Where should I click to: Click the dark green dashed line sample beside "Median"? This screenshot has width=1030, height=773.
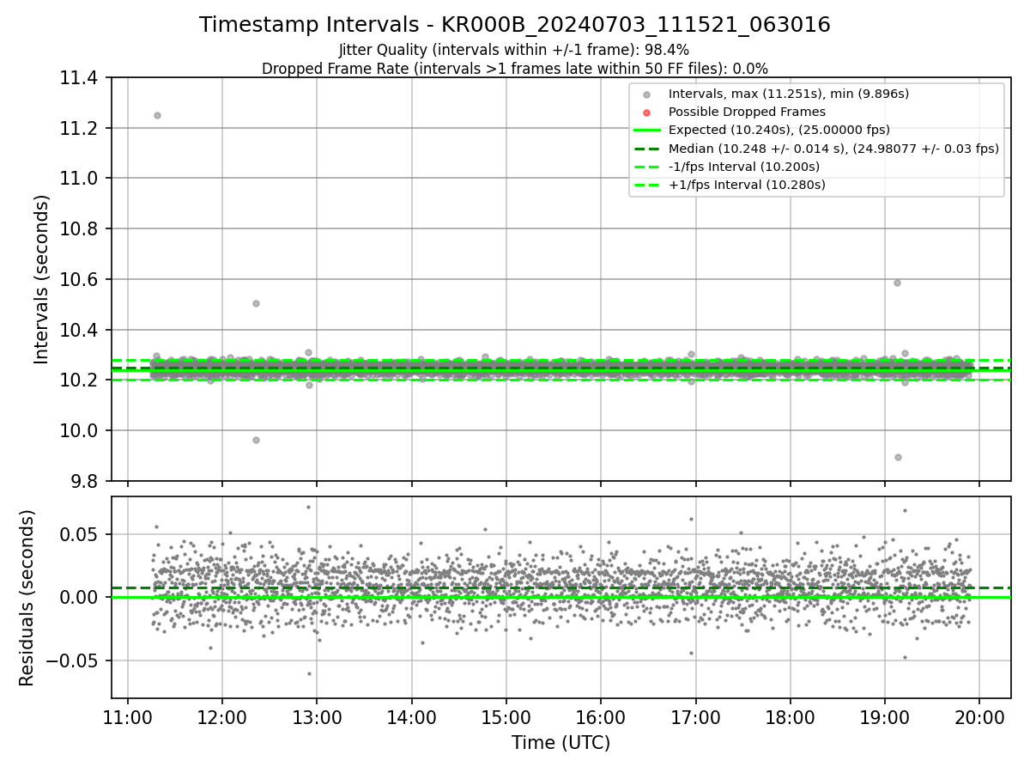pyautogui.click(x=647, y=149)
